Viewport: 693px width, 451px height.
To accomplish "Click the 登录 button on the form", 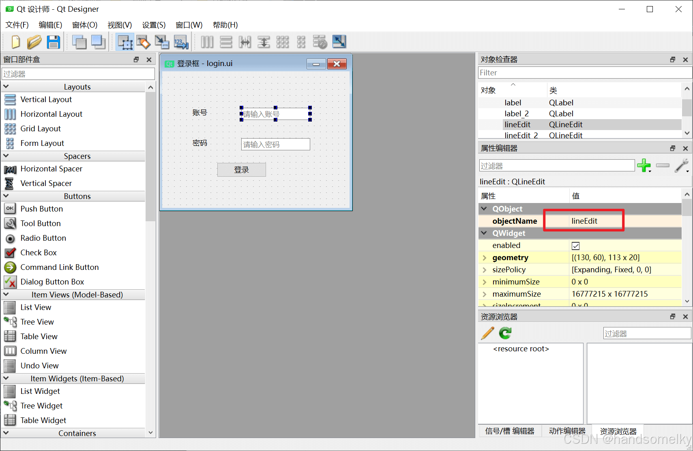I will 241,170.
